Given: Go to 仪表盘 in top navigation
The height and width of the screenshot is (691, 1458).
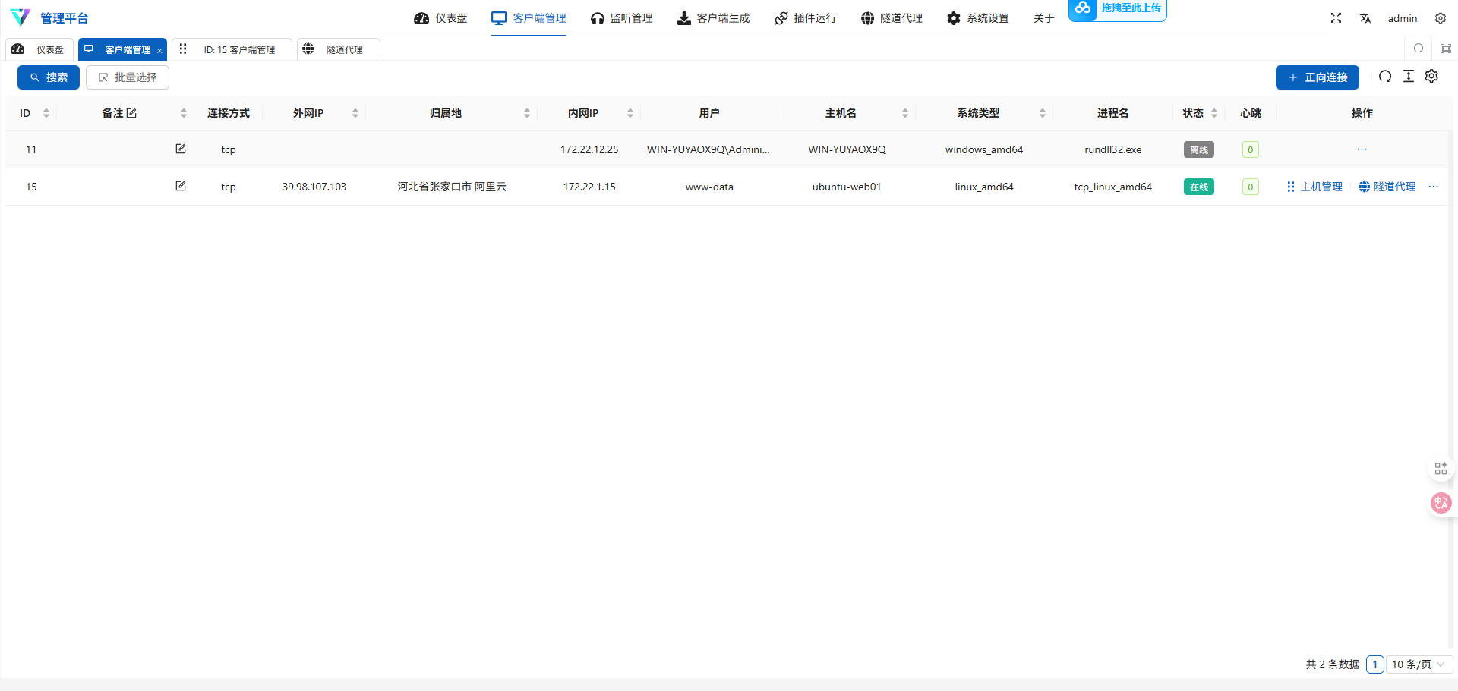Looking at the screenshot, I should pyautogui.click(x=440, y=18).
